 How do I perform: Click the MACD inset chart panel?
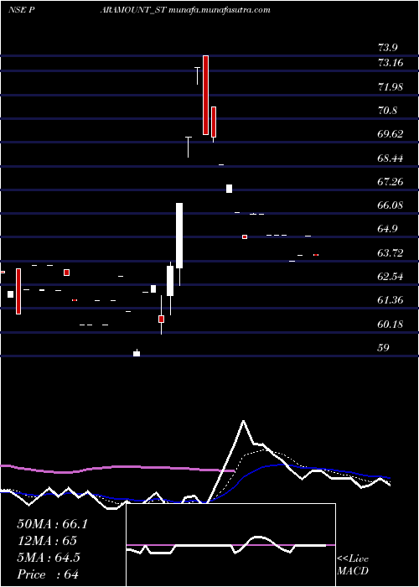(230, 545)
